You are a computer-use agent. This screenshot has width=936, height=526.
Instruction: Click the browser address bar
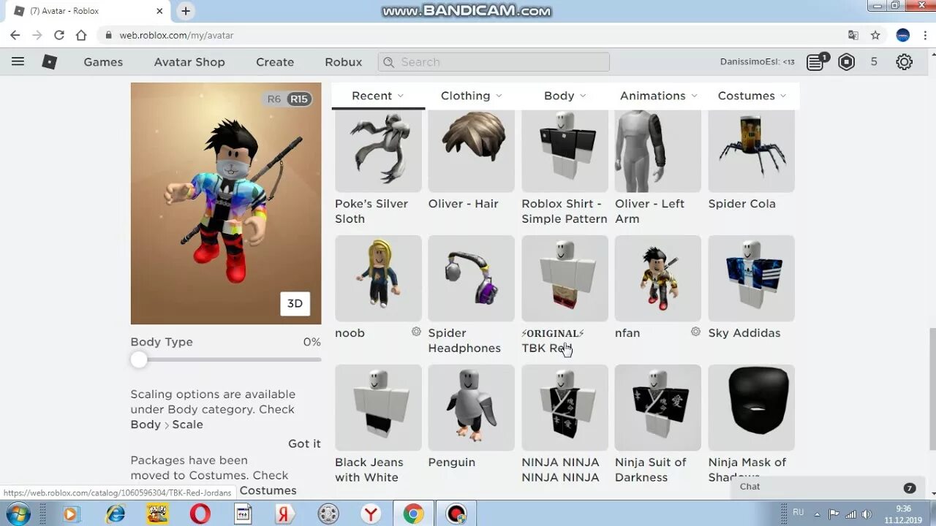point(468,35)
